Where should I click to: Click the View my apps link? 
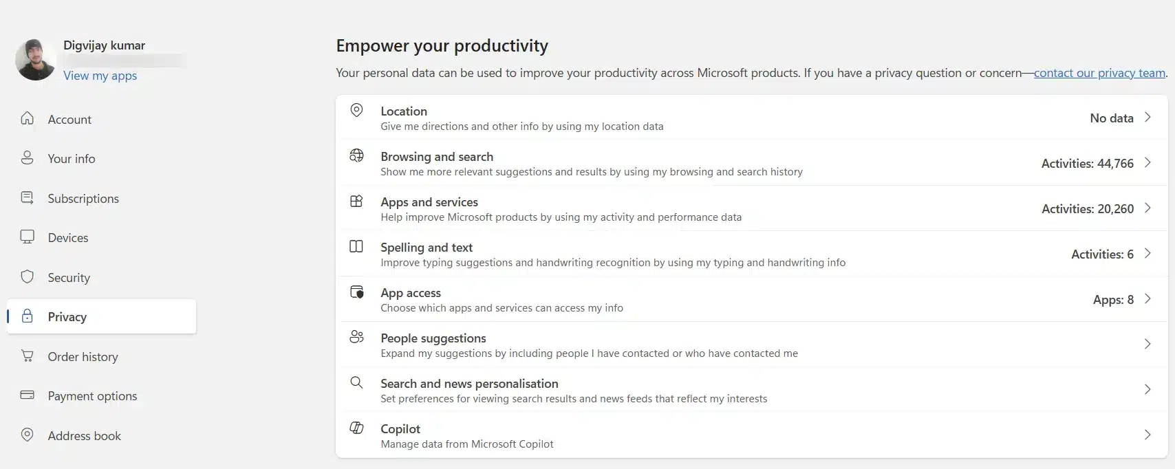[100, 76]
